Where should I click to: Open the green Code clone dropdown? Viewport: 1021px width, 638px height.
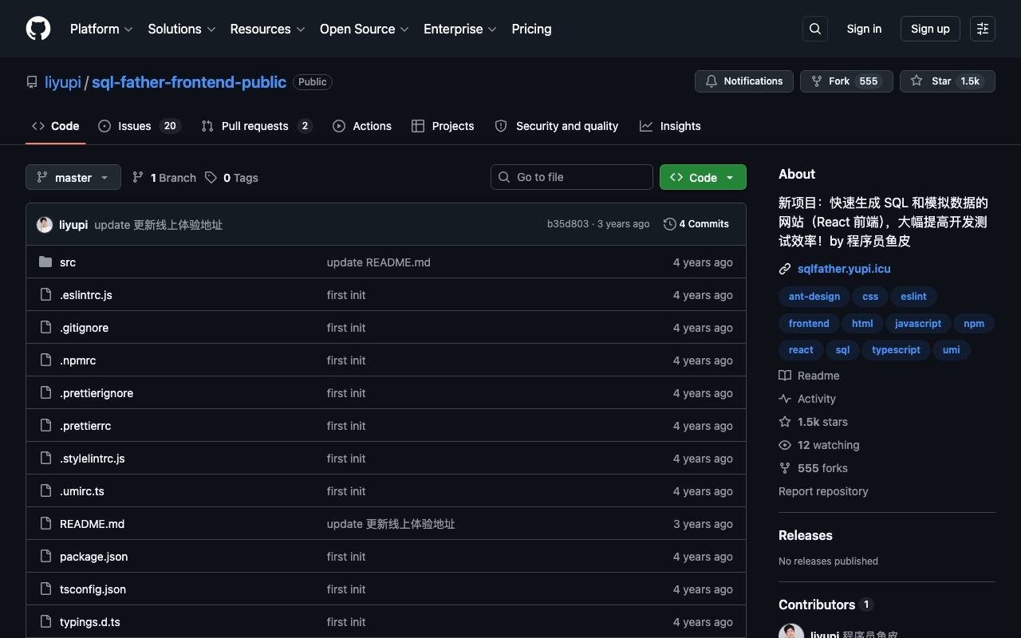pos(703,177)
